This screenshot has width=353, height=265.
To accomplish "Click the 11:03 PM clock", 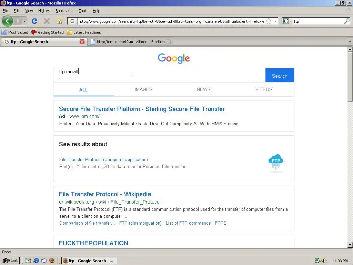I will tap(340, 261).
